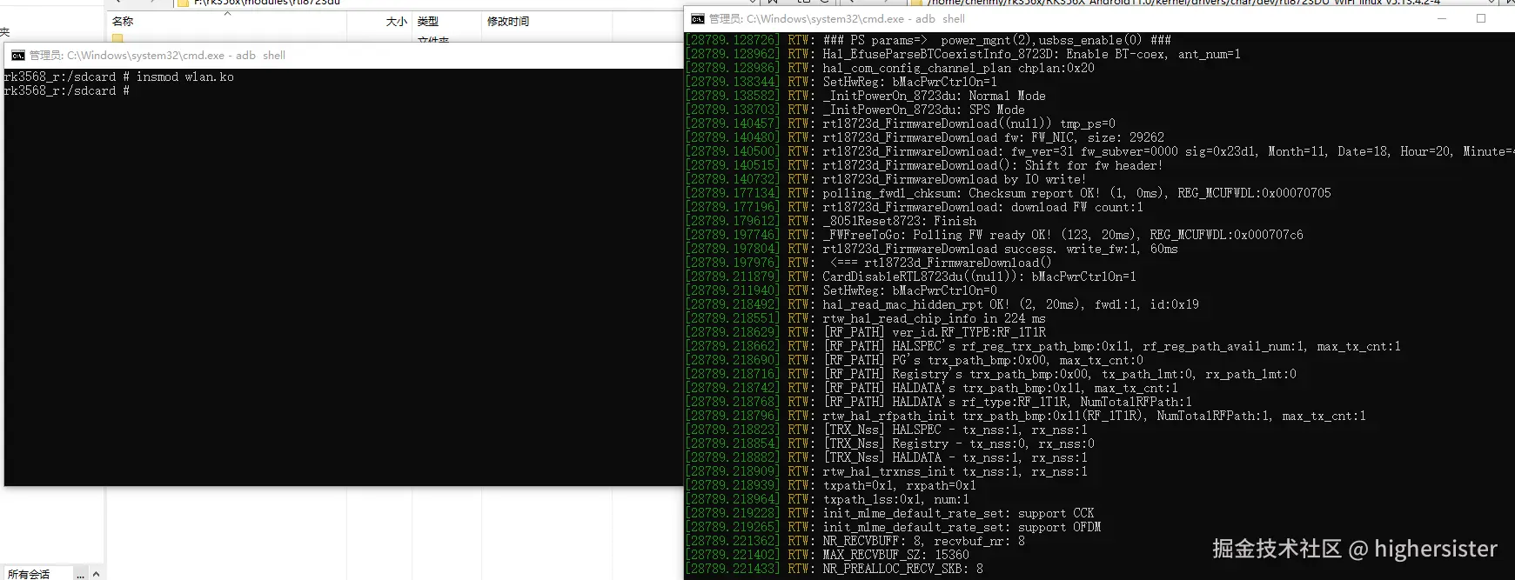1515x580 pixels.
Task: Click the '_InitPowerOn_8723du: Normal Mode' line
Action: [866, 96]
